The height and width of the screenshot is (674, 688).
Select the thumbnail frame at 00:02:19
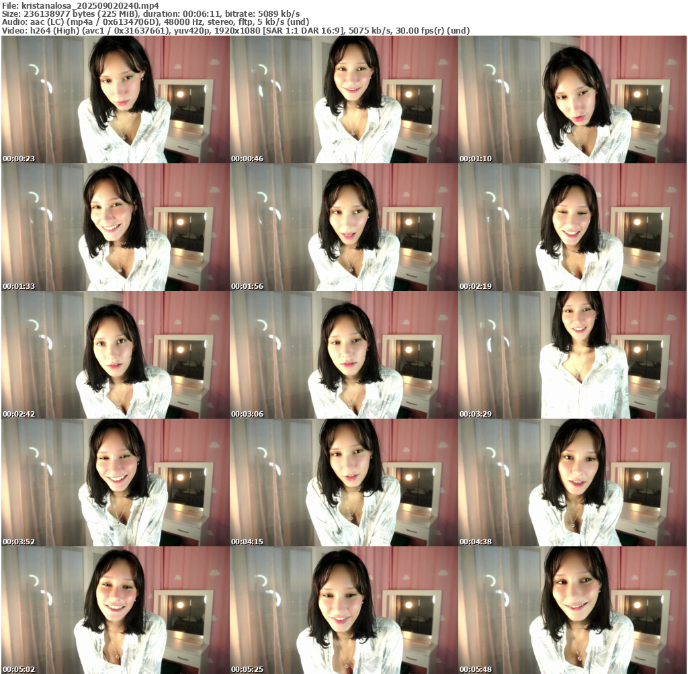572,227
